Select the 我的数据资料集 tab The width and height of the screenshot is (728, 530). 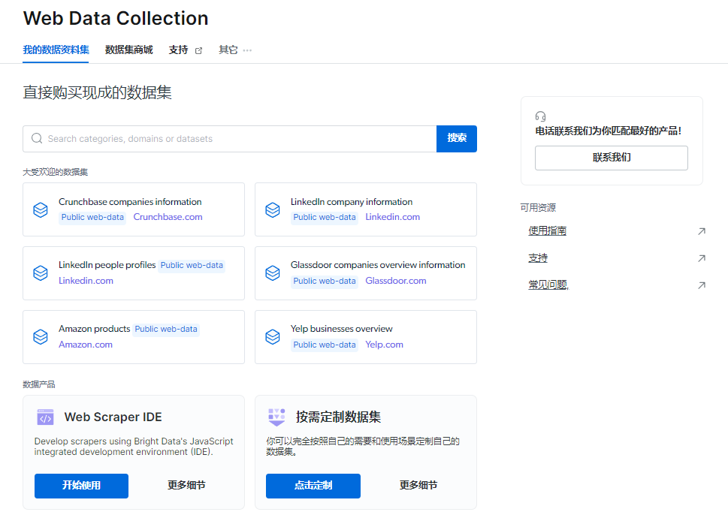click(54, 50)
